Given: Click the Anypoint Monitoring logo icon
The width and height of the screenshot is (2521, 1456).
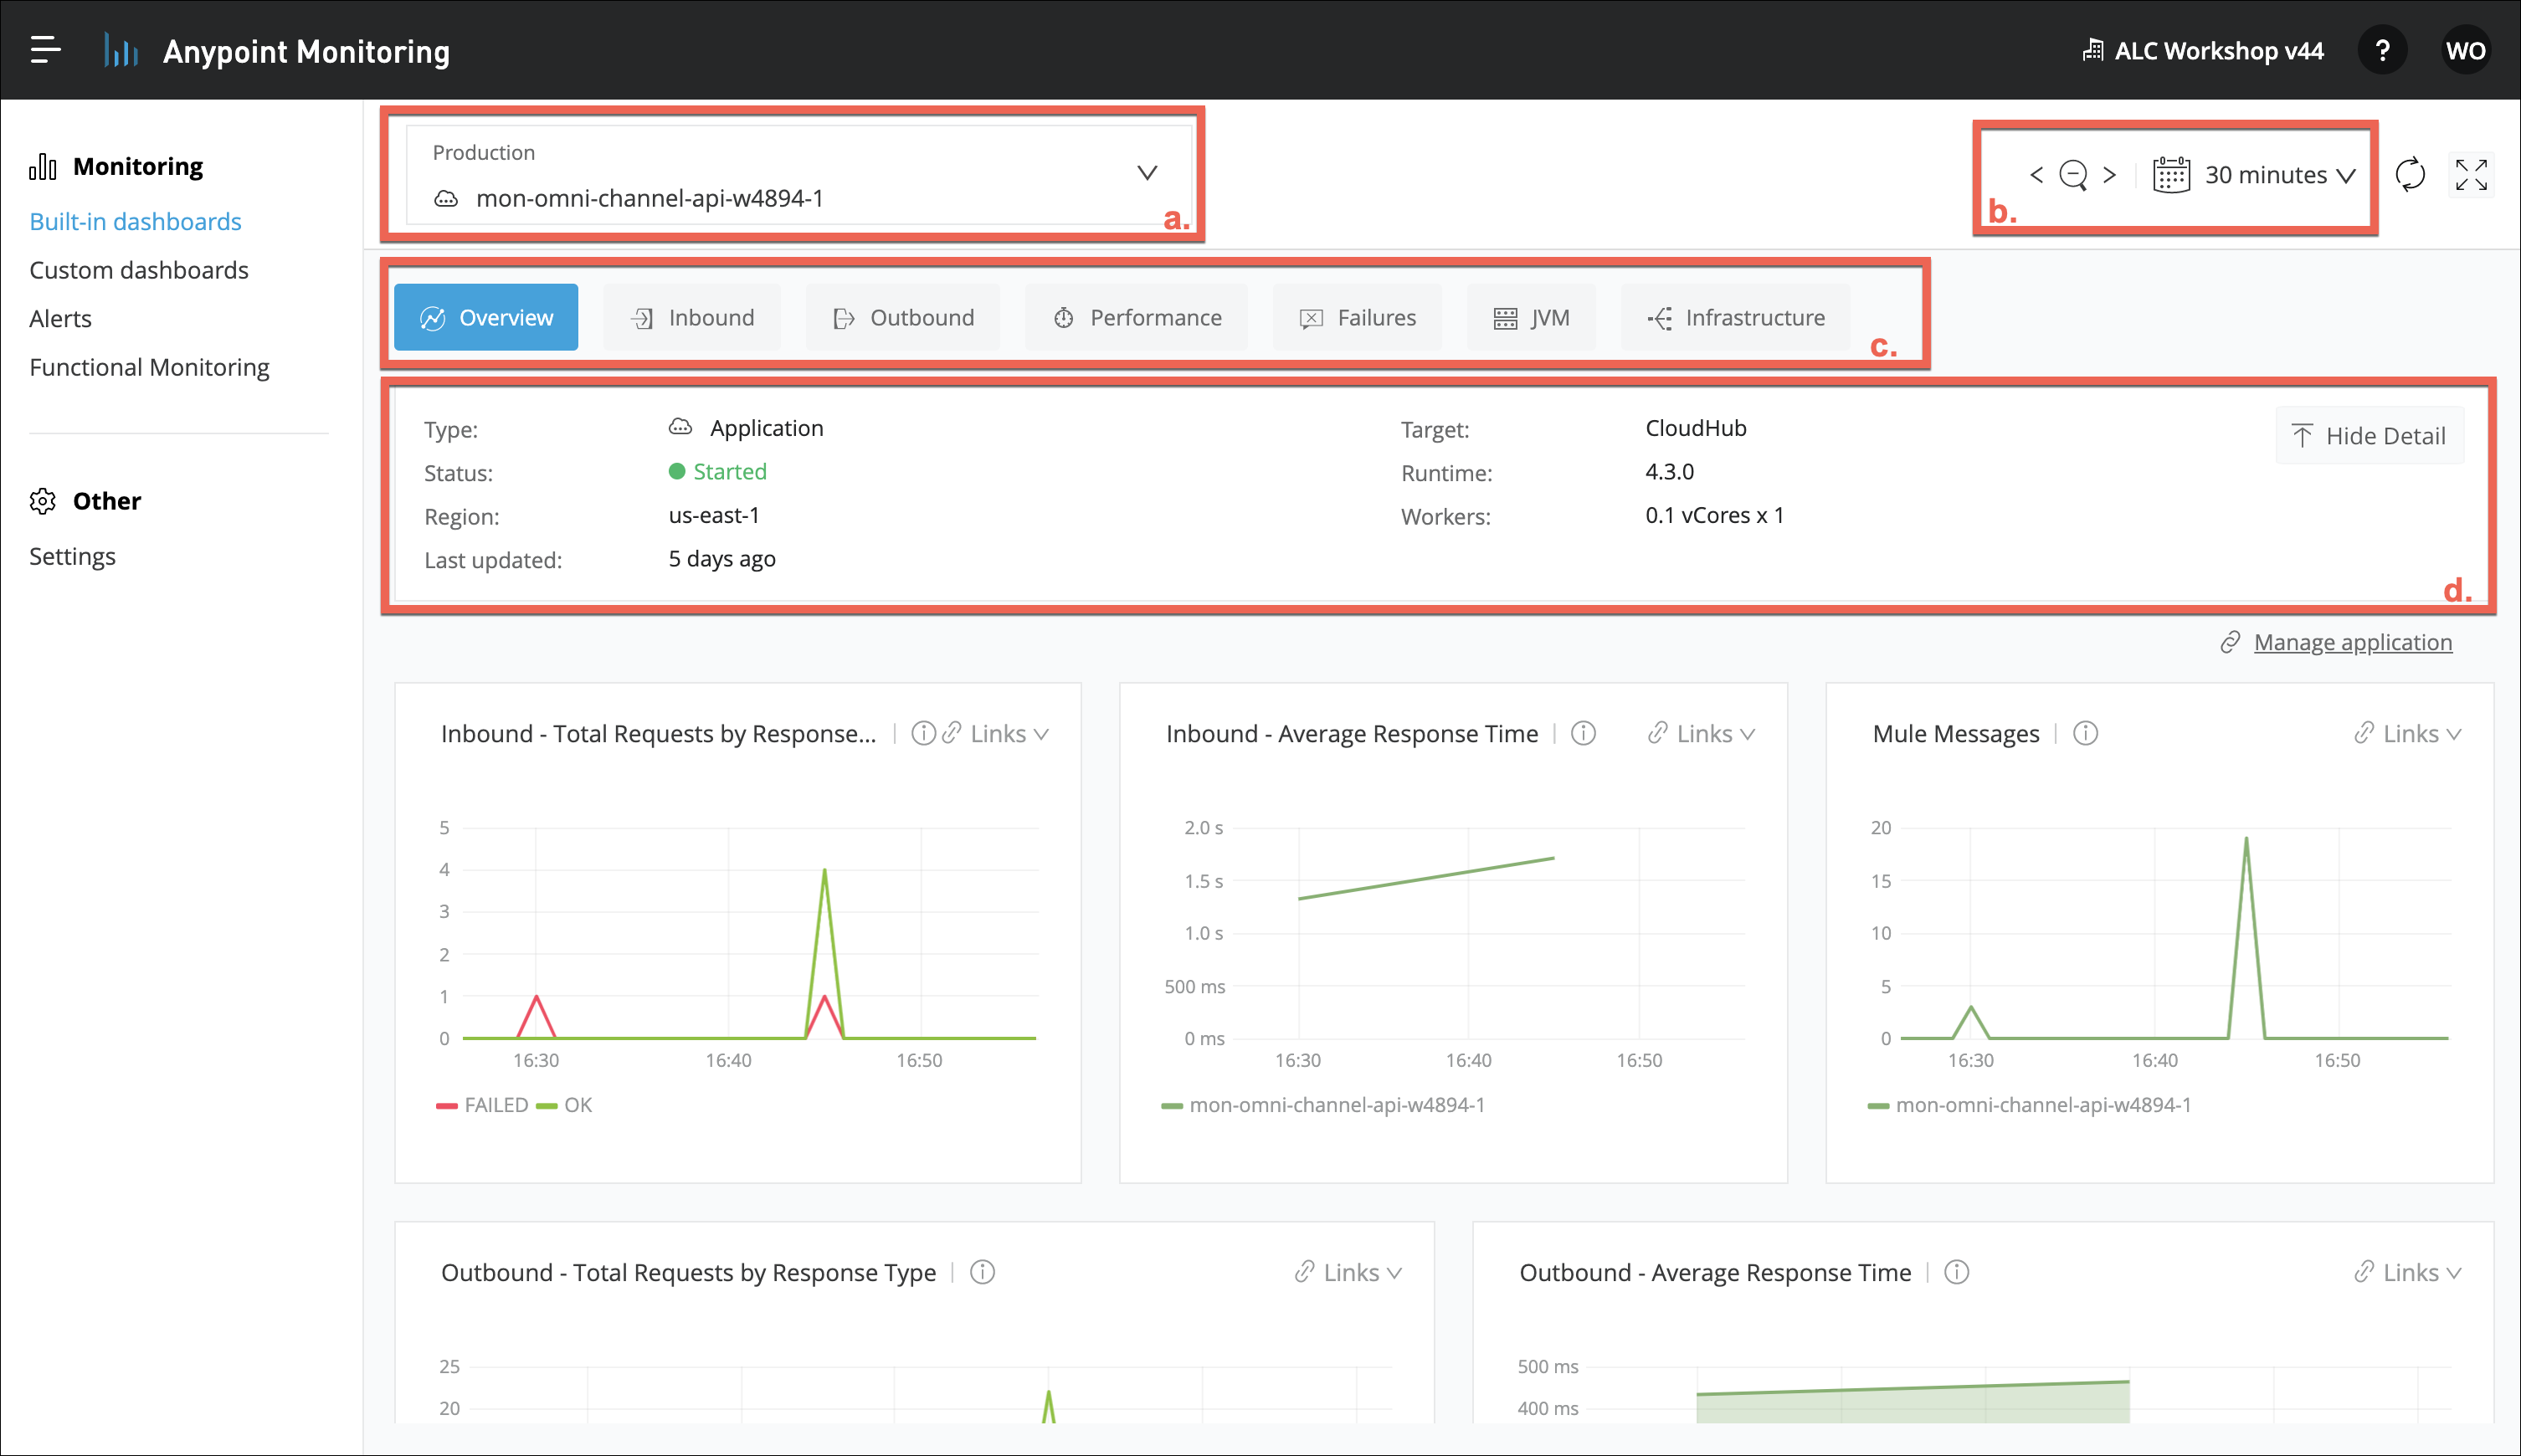Looking at the screenshot, I should click(x=121, y=50).
